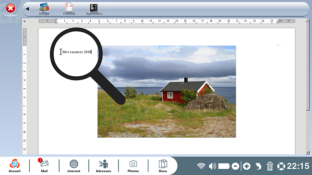Click the vertical ruler on the left

tap(24, 91)
